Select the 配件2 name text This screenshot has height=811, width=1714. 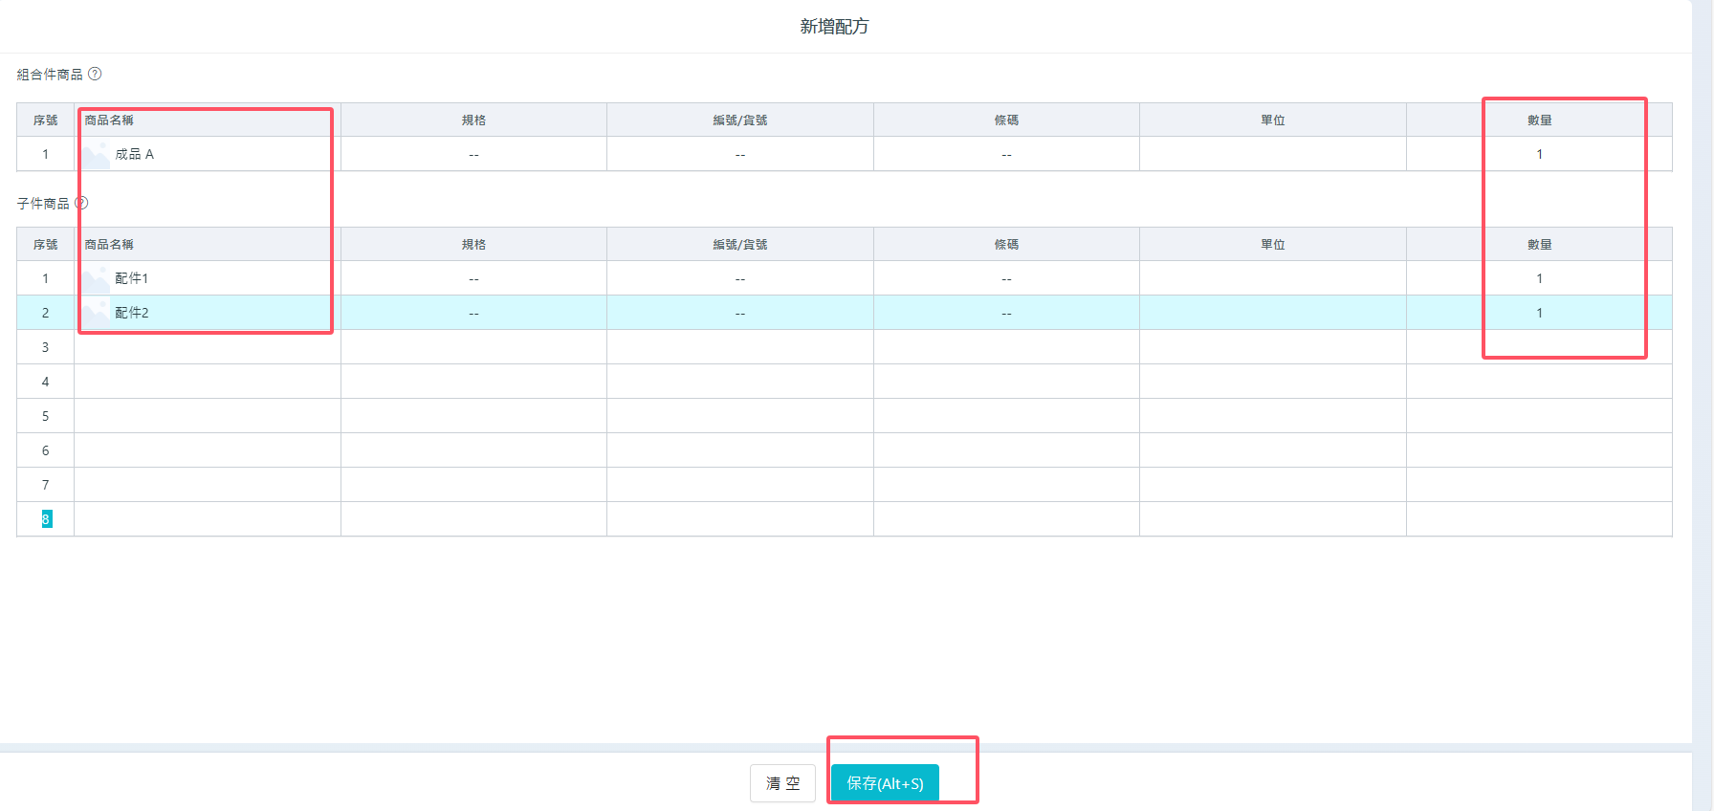132,313
